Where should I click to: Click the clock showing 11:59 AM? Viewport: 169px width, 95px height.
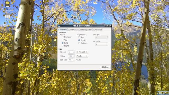[163, 93]
